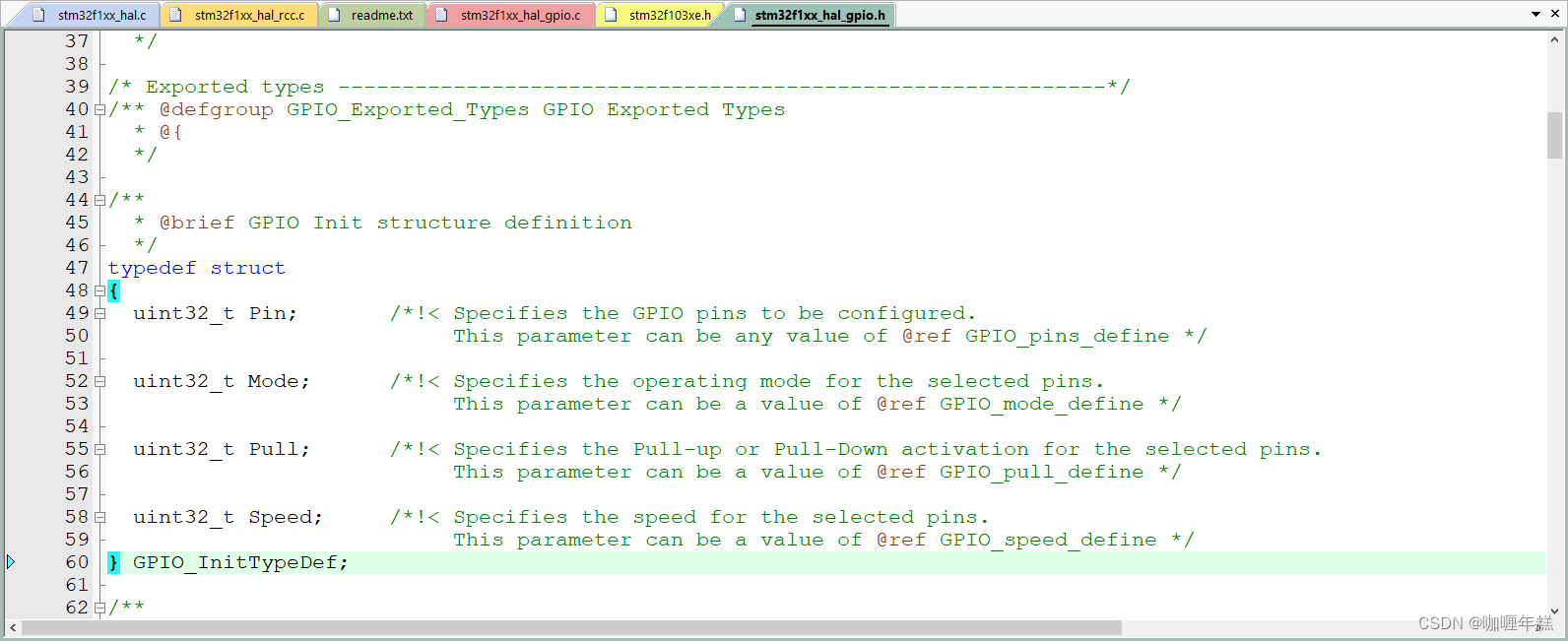1568x641 pixels.
Task: Click the horizontal scrollbar thumb
Action: [x=571, y=628]
